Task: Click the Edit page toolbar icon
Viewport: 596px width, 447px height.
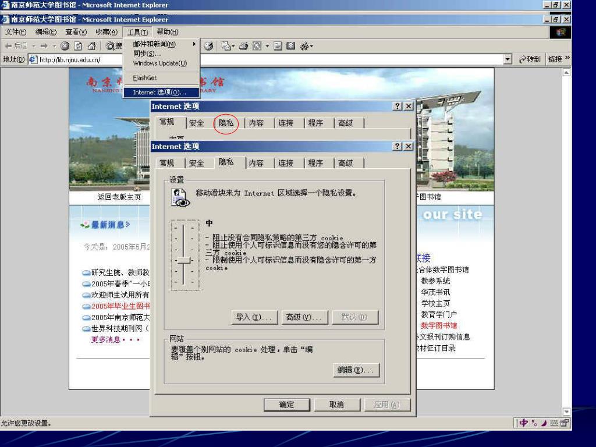Action: tap(257, 46)
